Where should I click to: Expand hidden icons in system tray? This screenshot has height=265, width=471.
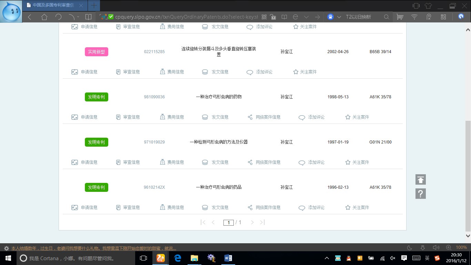pos(326,258)
